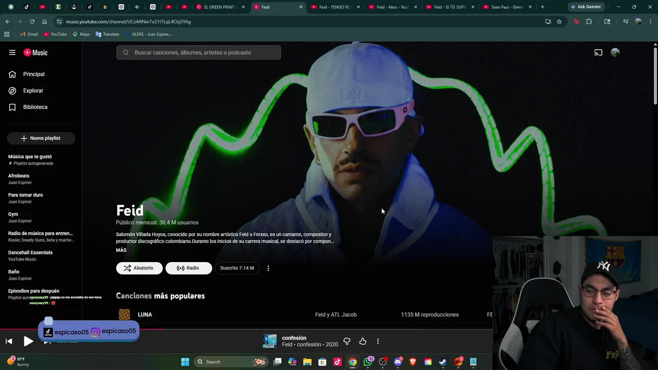658x370 pixels.
Task: Close the active Feid tab
Action: click(301, 7)
